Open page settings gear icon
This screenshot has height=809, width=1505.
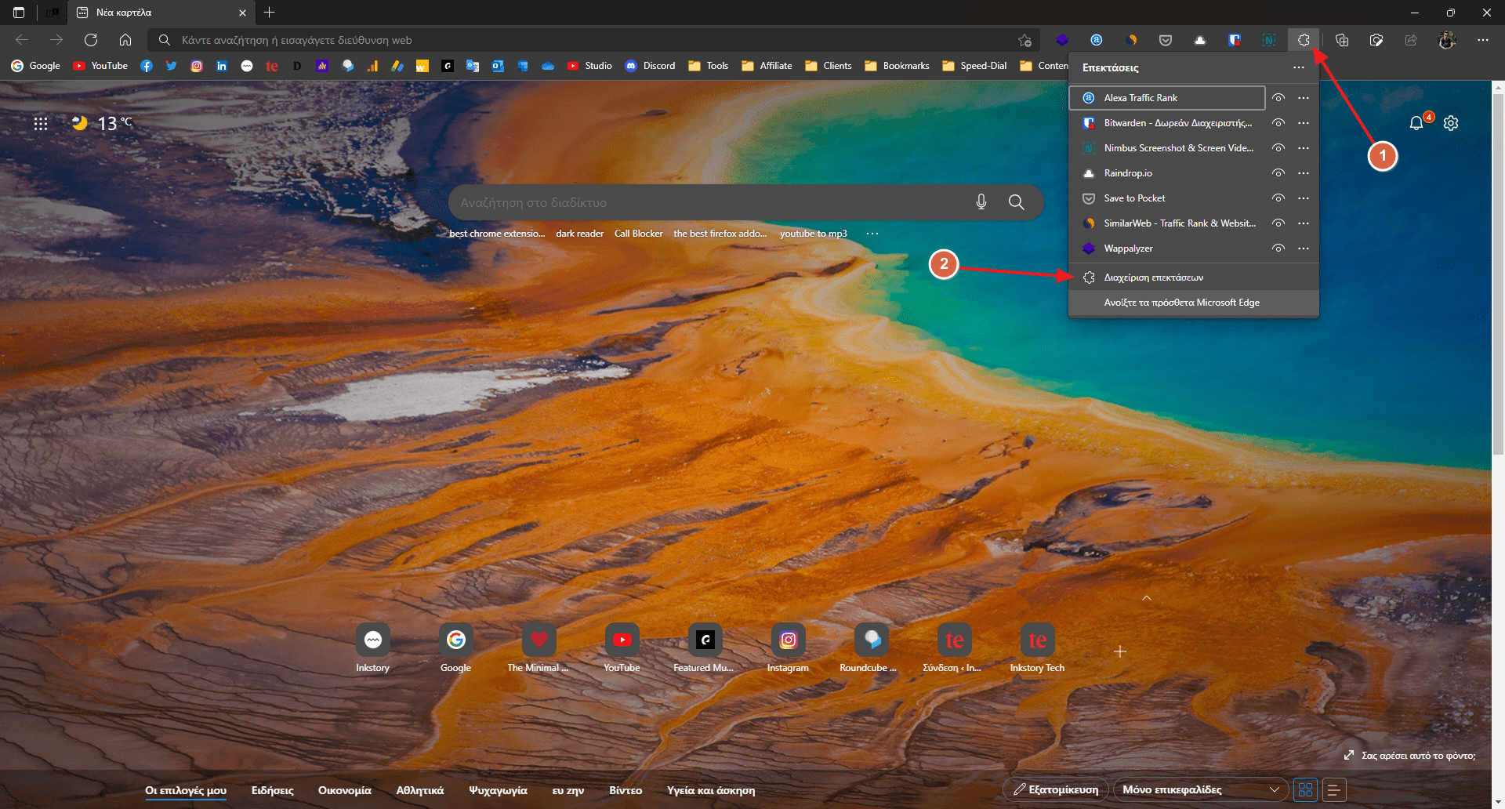1451,123
